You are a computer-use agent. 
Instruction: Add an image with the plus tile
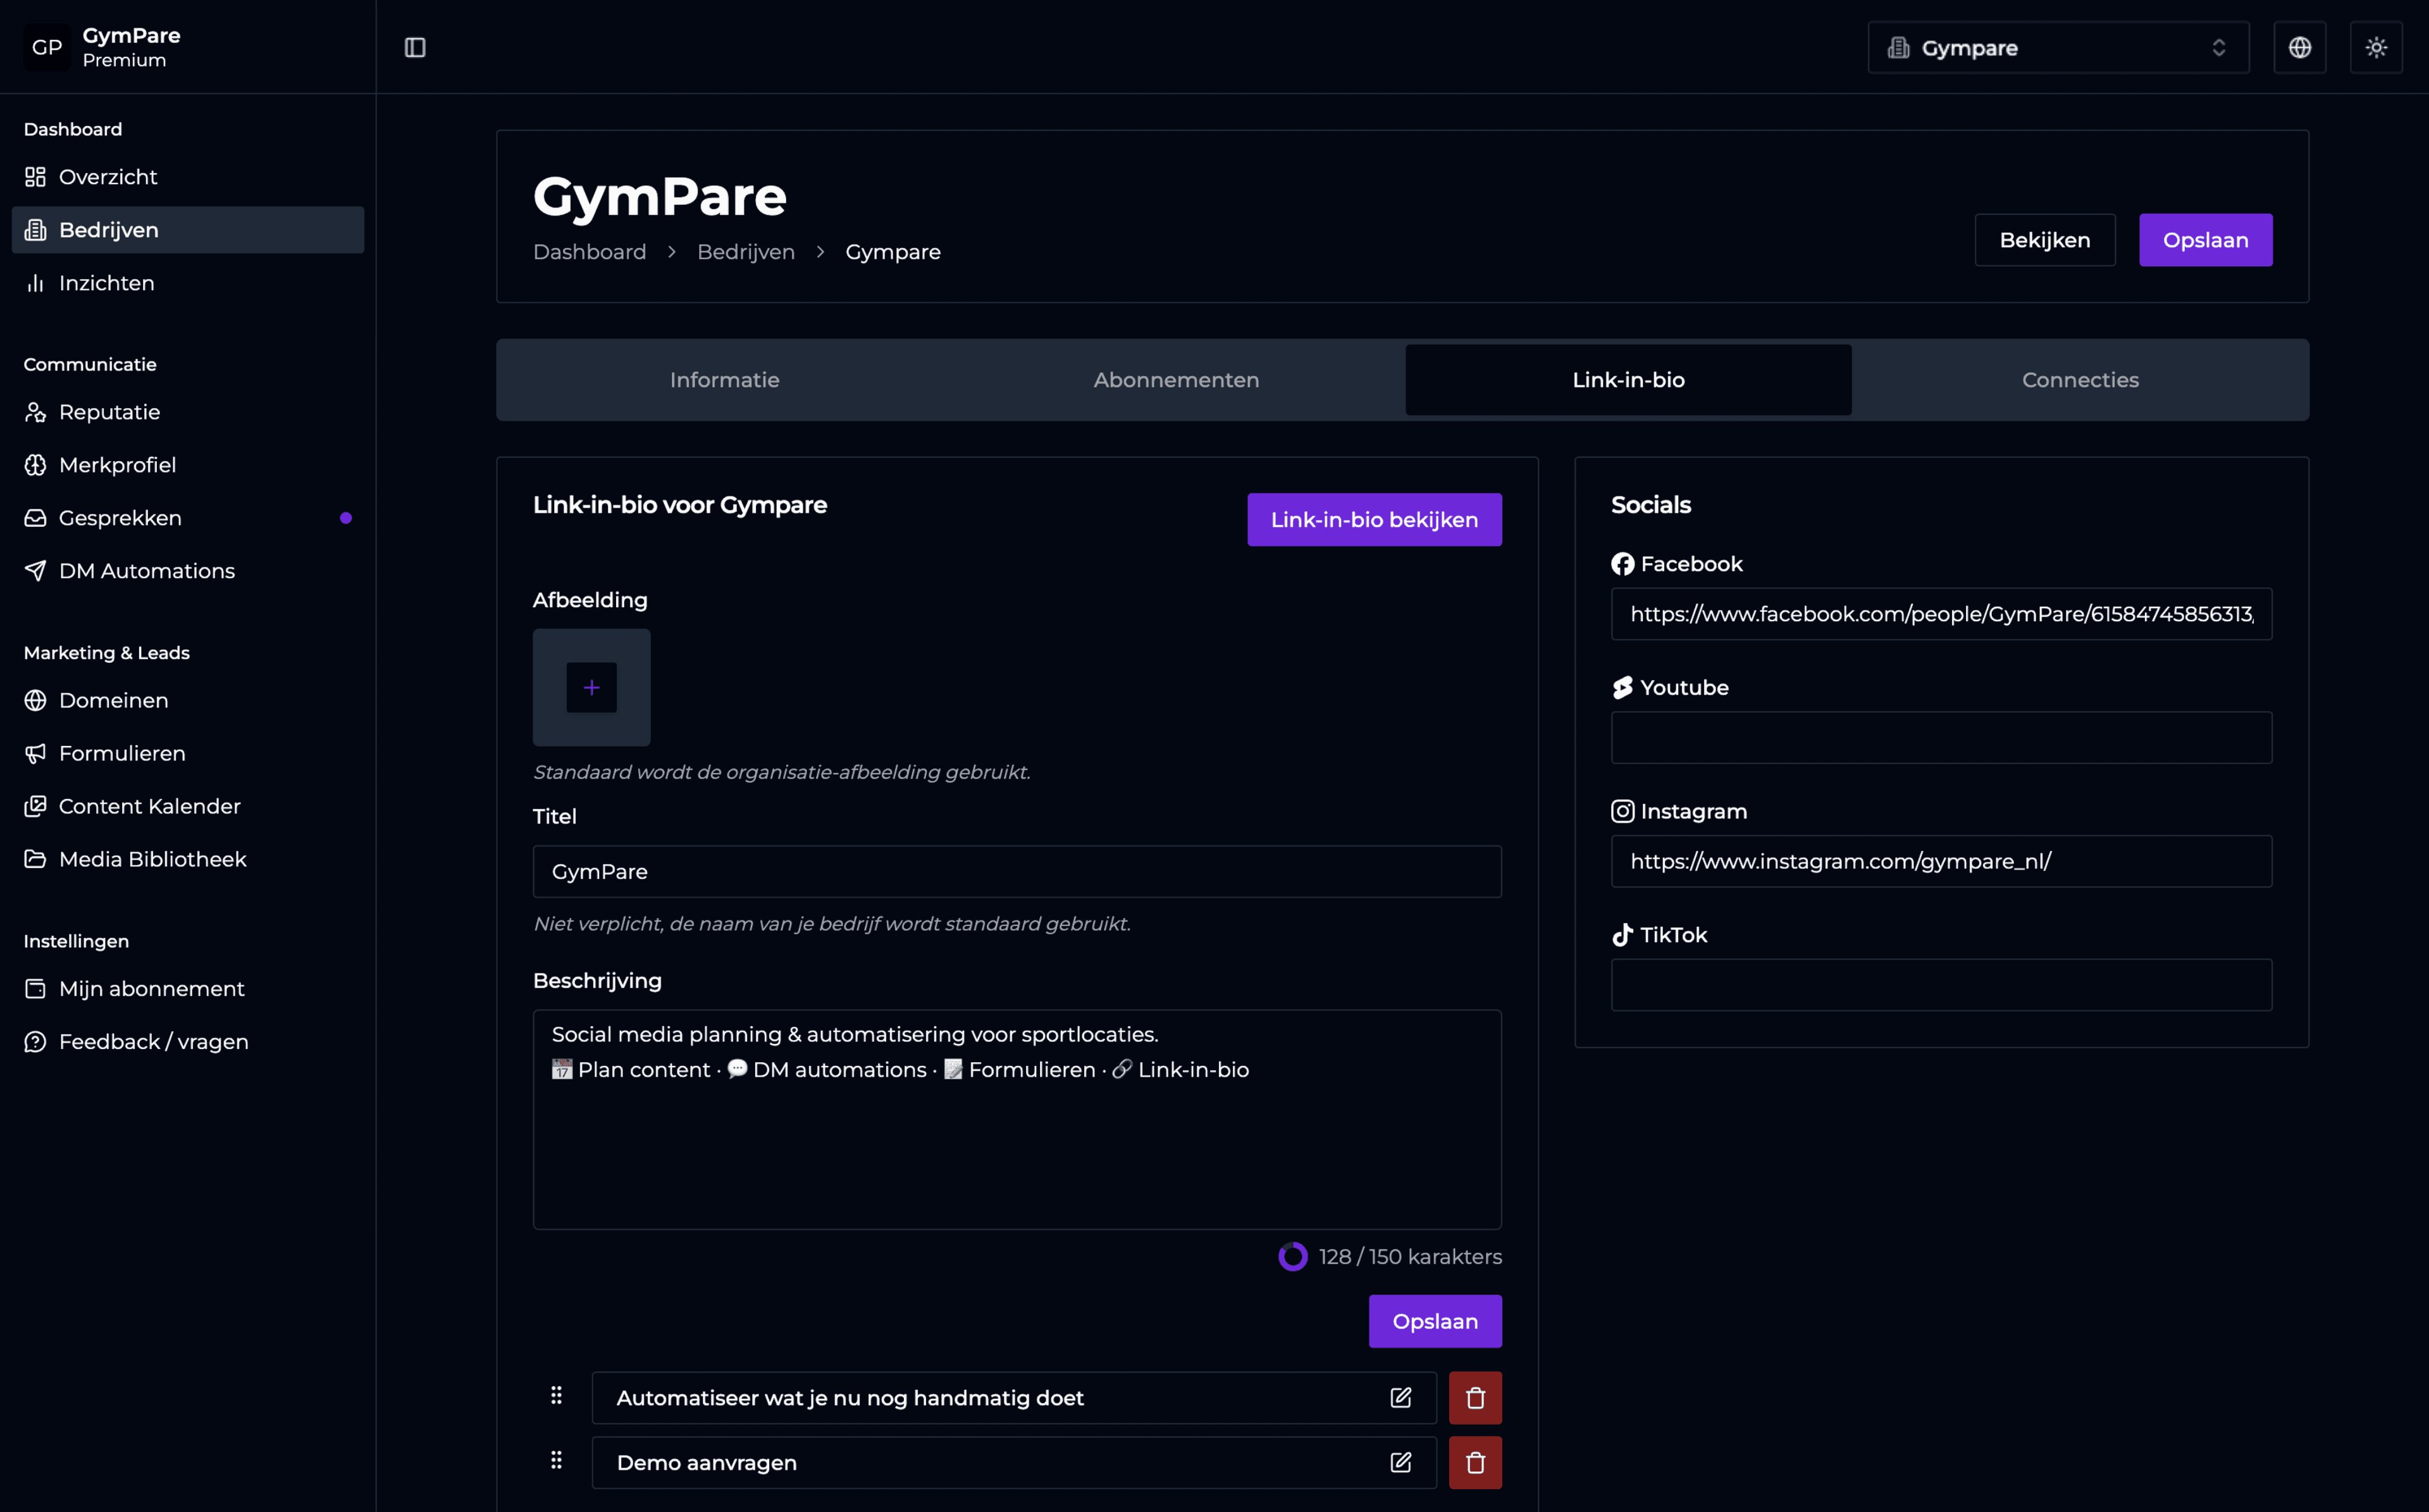pos(592,688)
